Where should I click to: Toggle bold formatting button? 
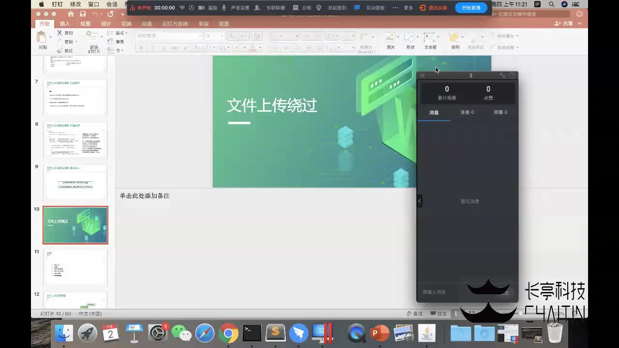pos(141,48)
